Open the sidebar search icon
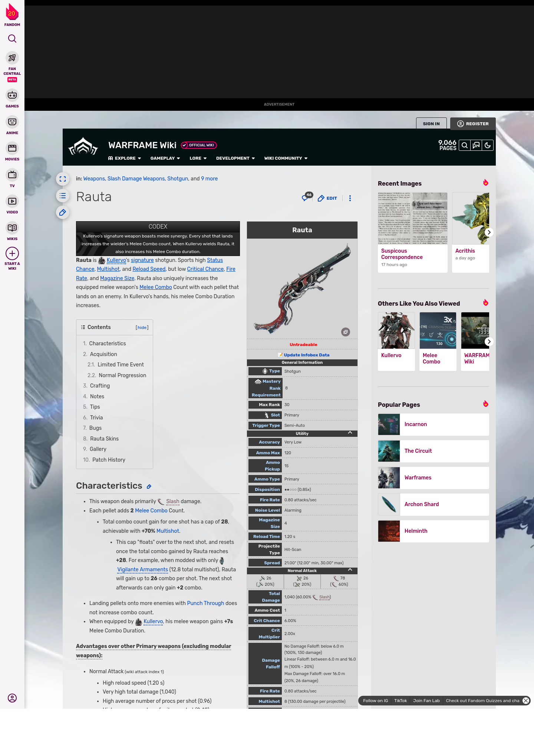Viewport: 534px width, 741px height. (12, 39)
